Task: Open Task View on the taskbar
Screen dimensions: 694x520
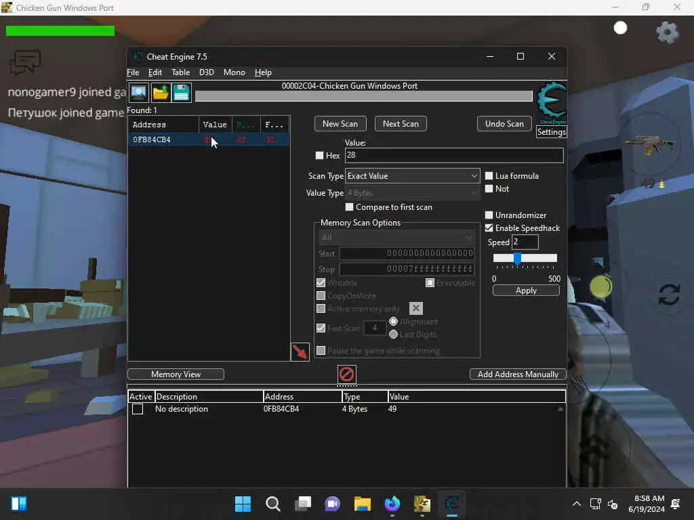Action: click(303, 504)
